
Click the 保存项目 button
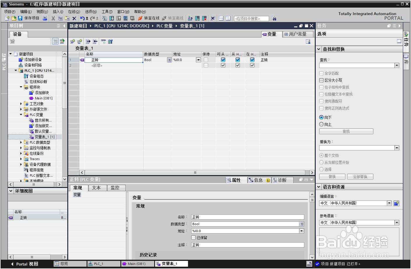pyautogui.click(x=29, y=18)
